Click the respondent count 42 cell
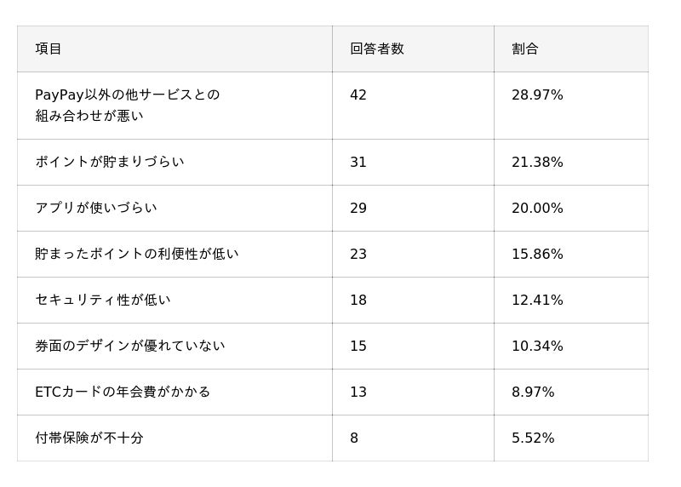The height and width of the screenshot is (487, 681). (x=358, y=95)
